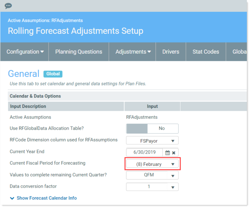250x208 pixels.
Task: Open the calendar picker for Current Year End
Action: pyautogui.click(x=167, y=153)
